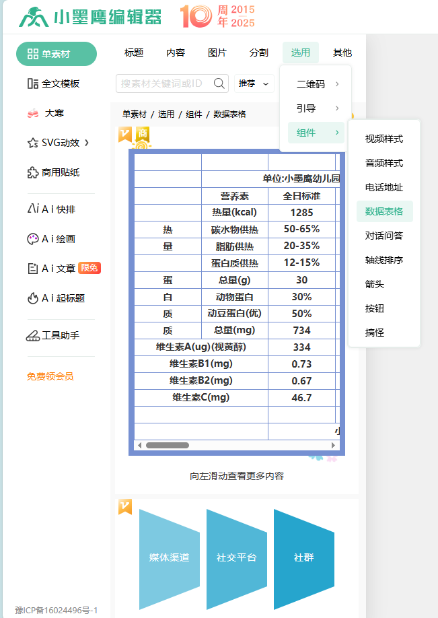Click the 小墨鹰编辑器 eagle logo icon
Screen dimensions: 438x618
coord(34,18)
